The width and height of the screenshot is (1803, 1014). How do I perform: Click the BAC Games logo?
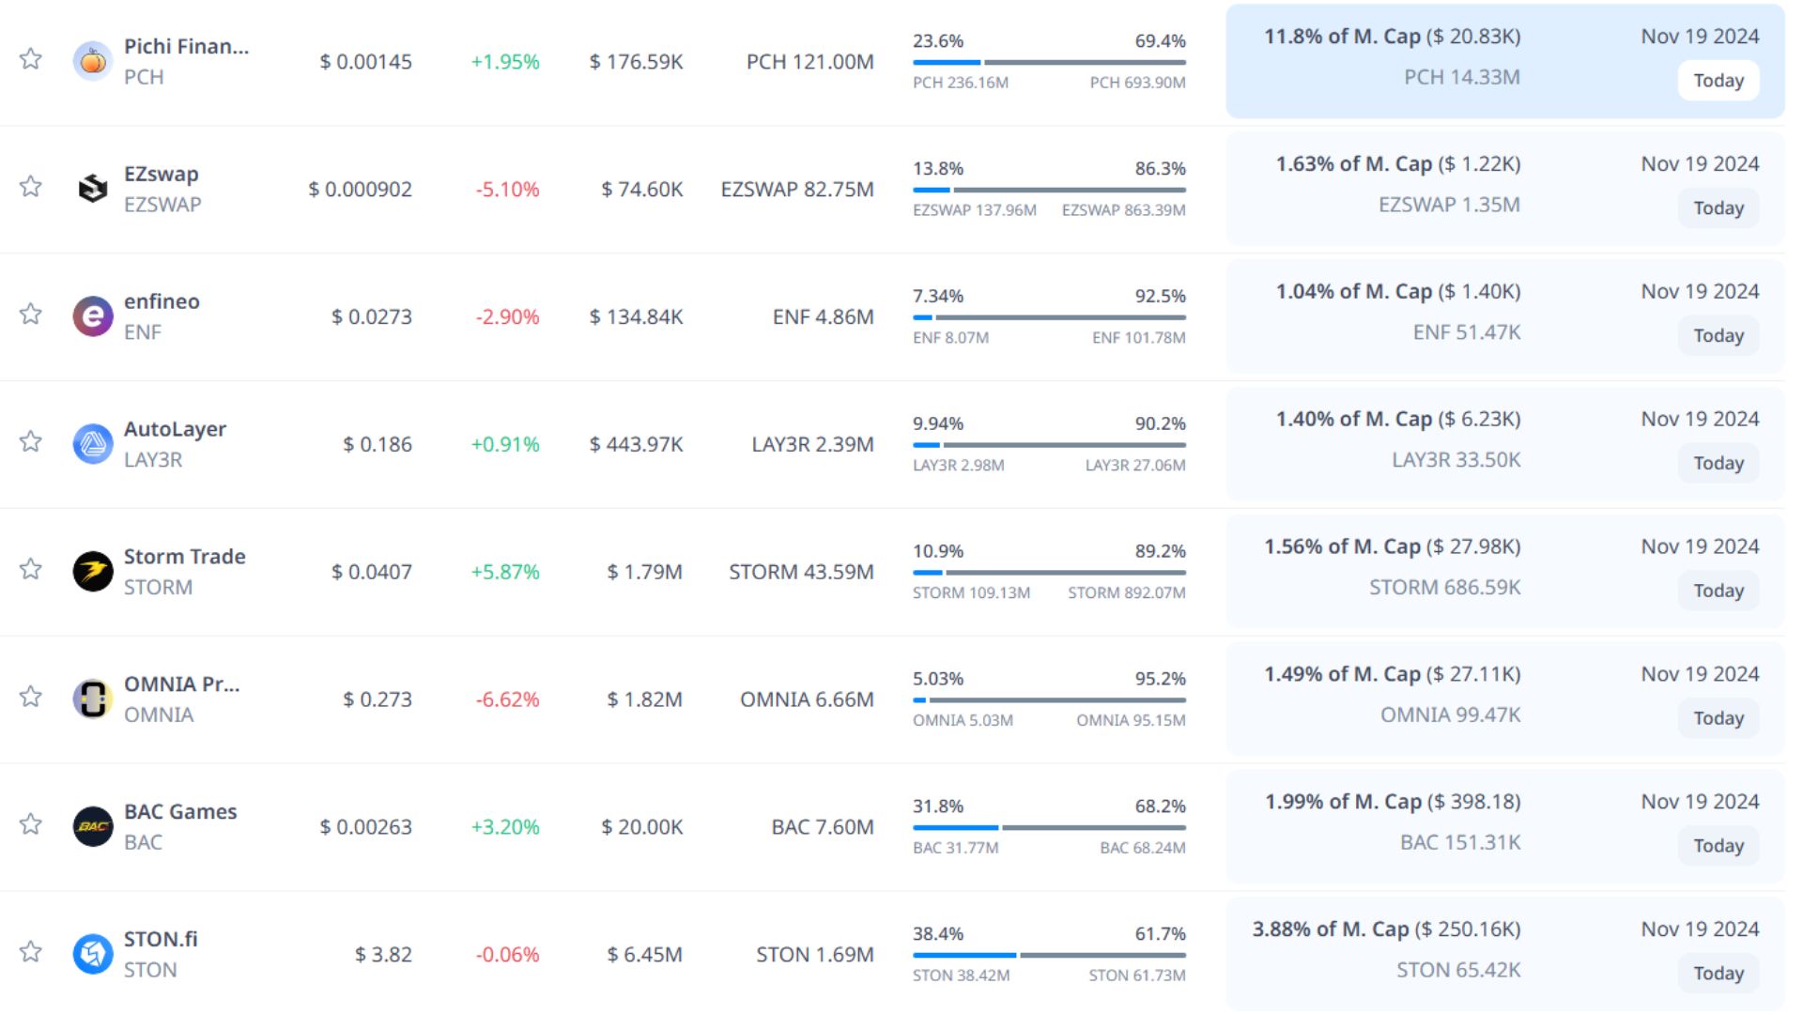pyautogui.click(x=92, y=826)
